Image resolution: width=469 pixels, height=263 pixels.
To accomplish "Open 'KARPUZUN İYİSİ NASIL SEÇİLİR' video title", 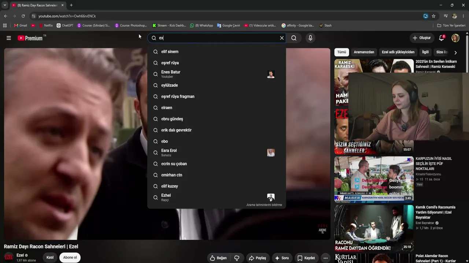I will (x=434, y=164).
